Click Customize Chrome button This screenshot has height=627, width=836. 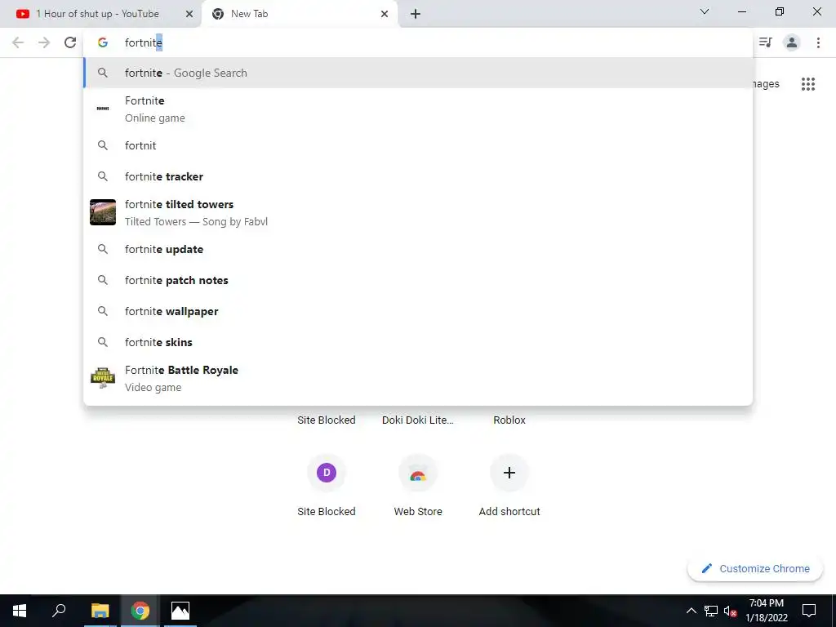(755, 569)
